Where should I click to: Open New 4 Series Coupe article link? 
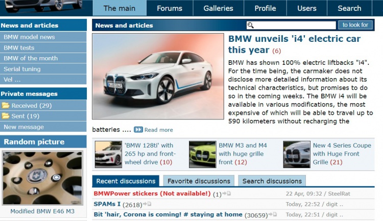pyautogui.click(x=342, y=154)
